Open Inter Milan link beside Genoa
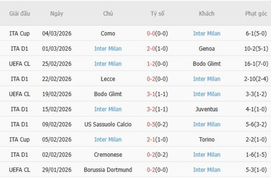This screenshot has width=271, height=178. pyautogui.click(x=108, y=49)
